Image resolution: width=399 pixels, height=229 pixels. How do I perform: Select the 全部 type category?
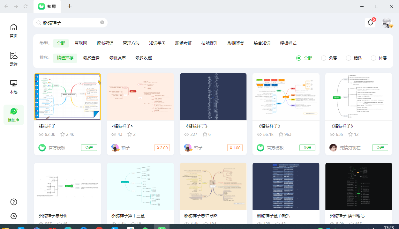tap(61, 43)
